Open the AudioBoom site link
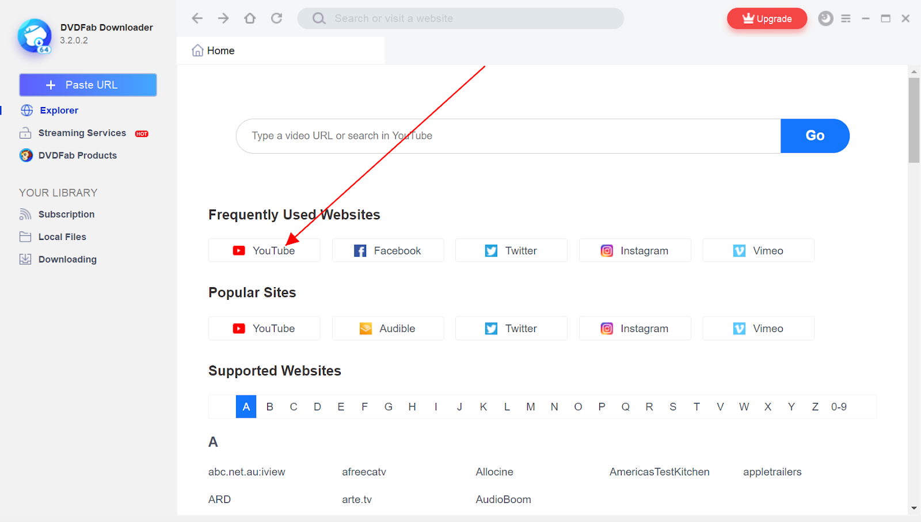Image resolution: width=921 pixels, height=522 pixels. tap(504, 500)
